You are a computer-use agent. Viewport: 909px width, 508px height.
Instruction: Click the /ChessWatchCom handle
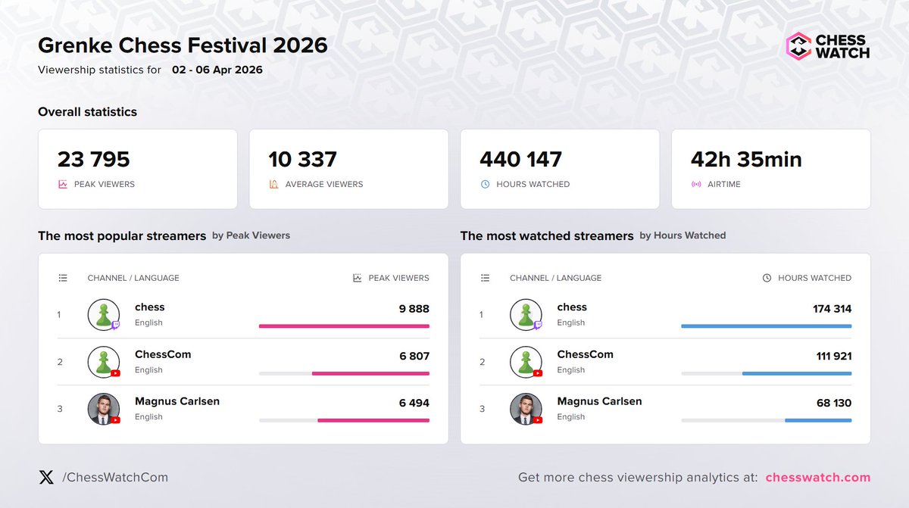coord(115,477)
